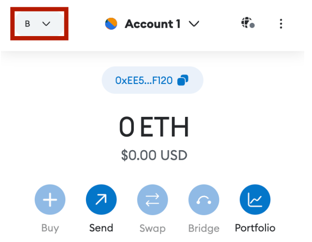Click the Buy plus icon
Screen dimensions: 312x242
coord(50,200)
